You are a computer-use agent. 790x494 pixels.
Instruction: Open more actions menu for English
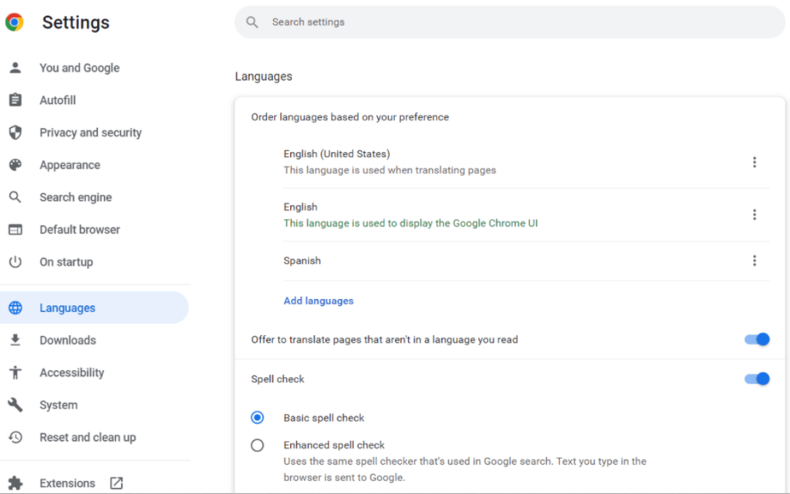pos(755,215)
